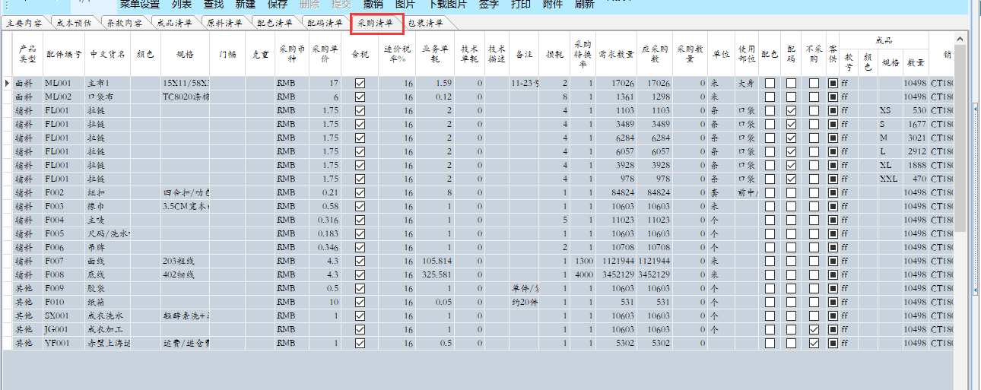Check 配色 for the ML001 主布1 row
The width and height of the screenshot is (981, 390).
(770, 83)
